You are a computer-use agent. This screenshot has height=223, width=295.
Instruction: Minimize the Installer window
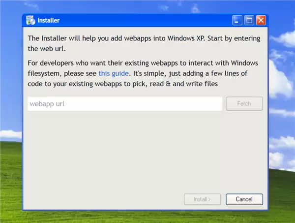click(237, 21)
